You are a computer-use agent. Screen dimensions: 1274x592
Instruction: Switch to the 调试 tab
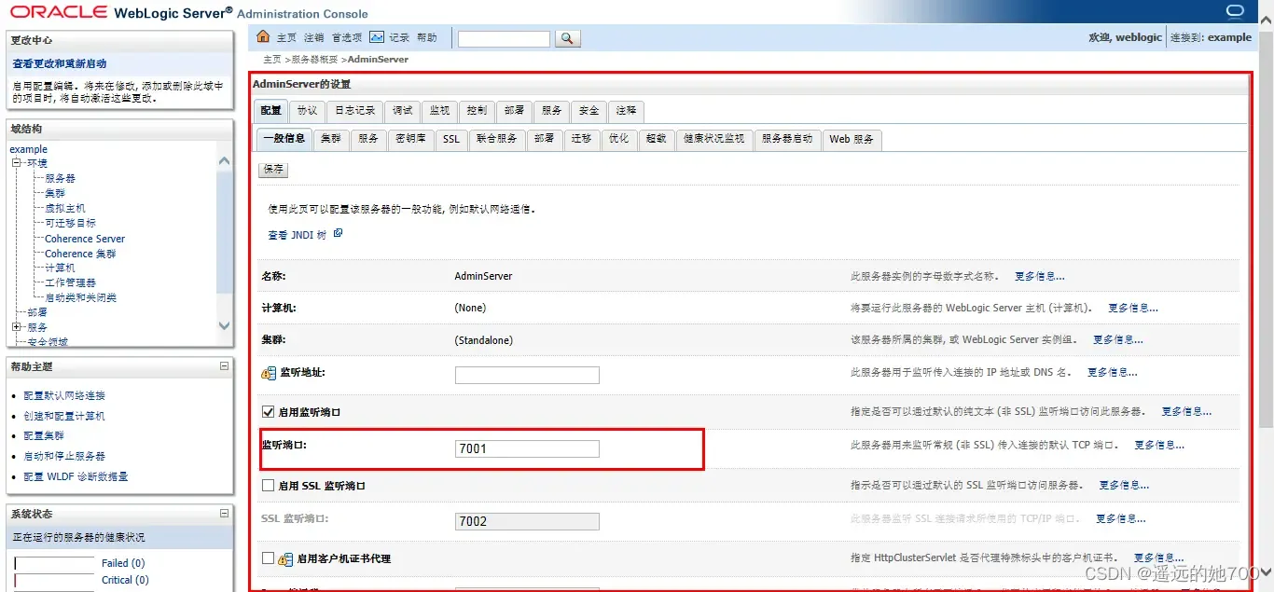402,110
